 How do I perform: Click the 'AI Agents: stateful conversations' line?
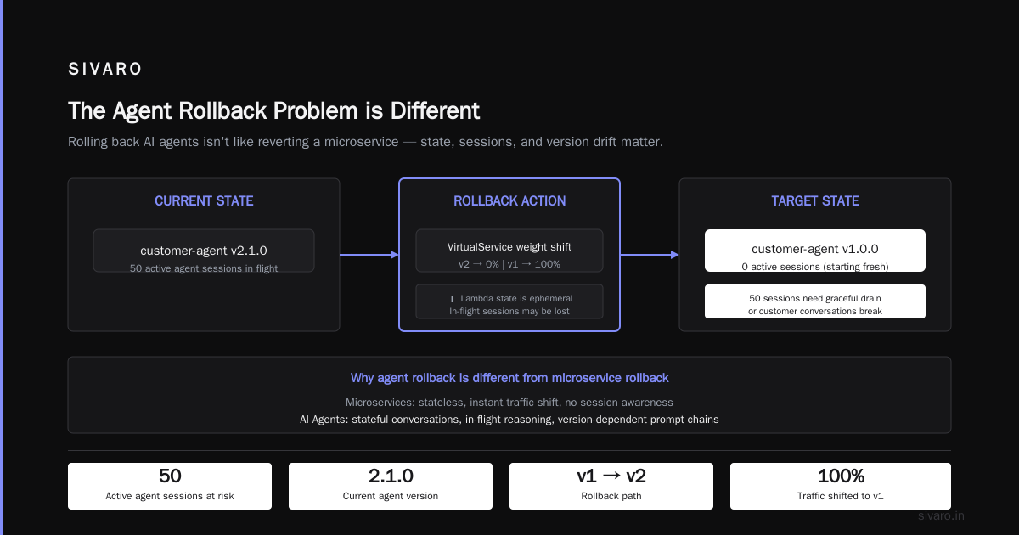509,419
